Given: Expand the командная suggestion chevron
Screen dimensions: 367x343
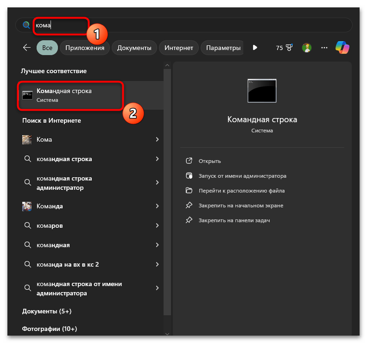Looking at the screenshot, I should pyautogui.click(x=157, y=245).
